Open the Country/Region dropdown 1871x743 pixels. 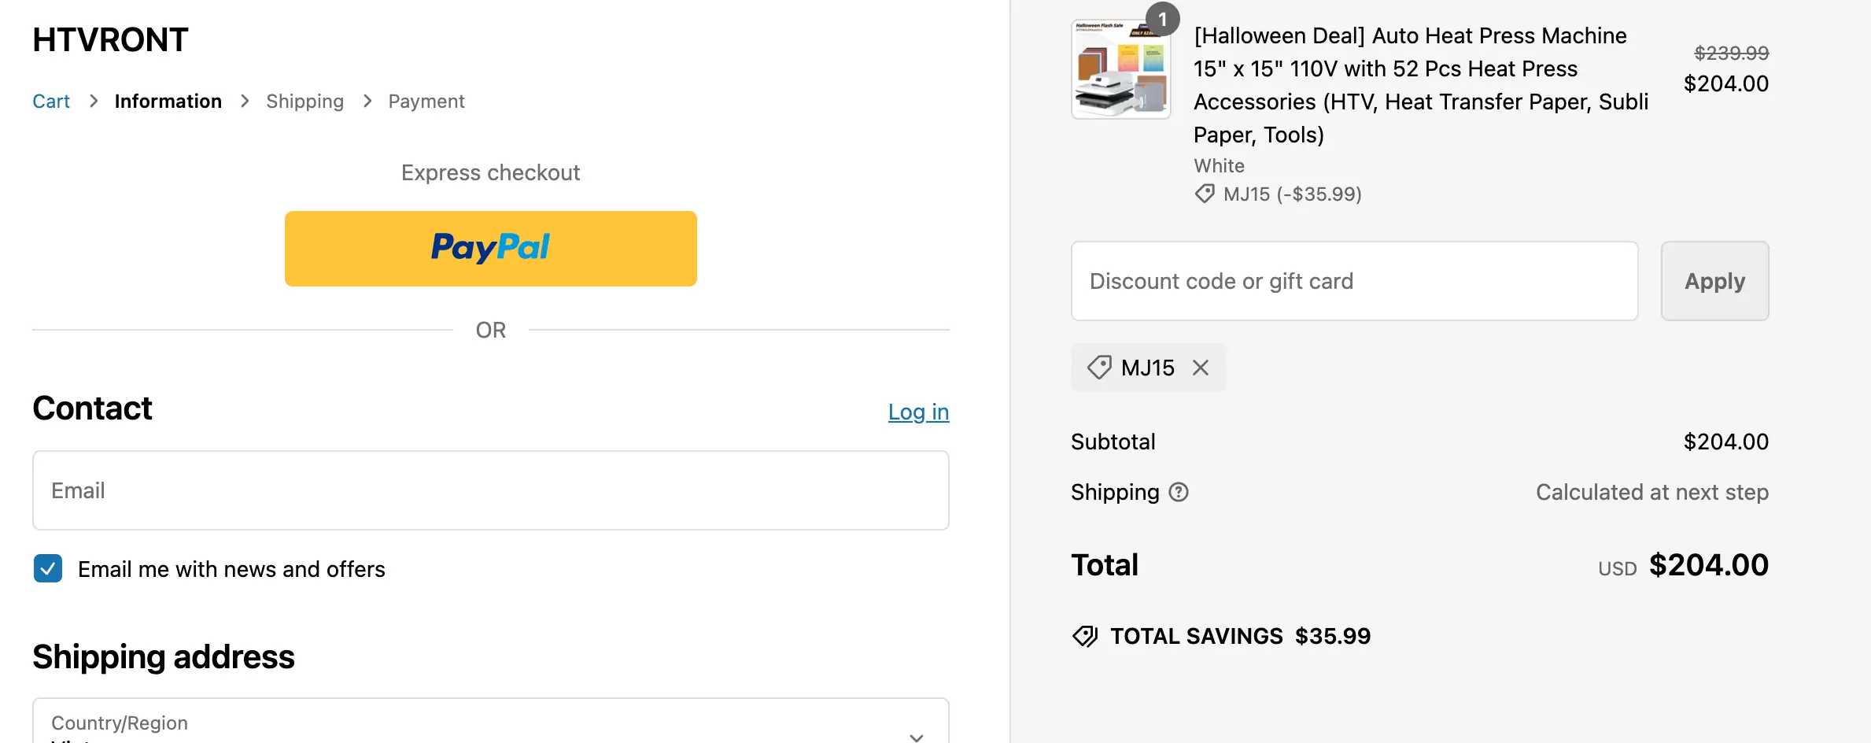[x=490, y=724]
